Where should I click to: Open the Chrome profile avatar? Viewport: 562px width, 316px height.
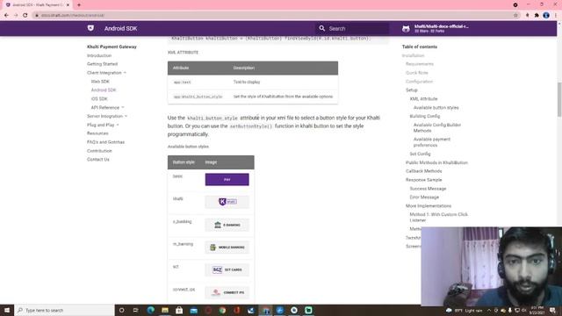coord(546,15)
